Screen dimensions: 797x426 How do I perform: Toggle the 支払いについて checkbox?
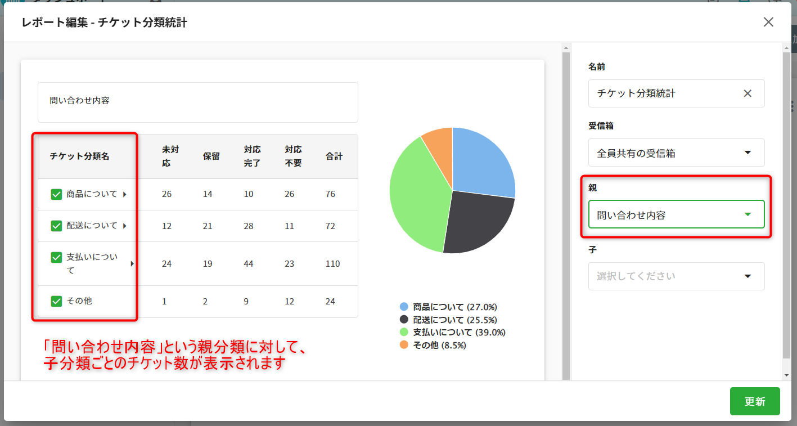[x=56, y=257]
